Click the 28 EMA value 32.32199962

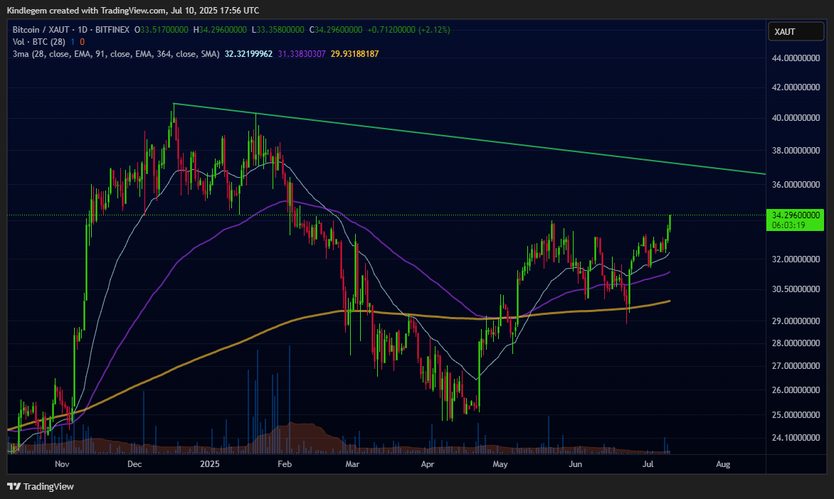248,54
